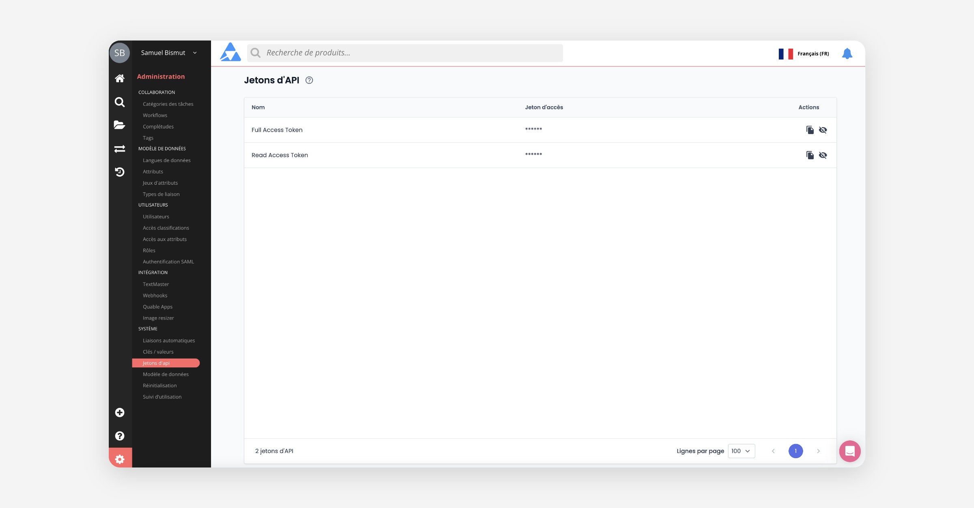
Task: Open Catégories des tâches entry
Action: [168, 104]
